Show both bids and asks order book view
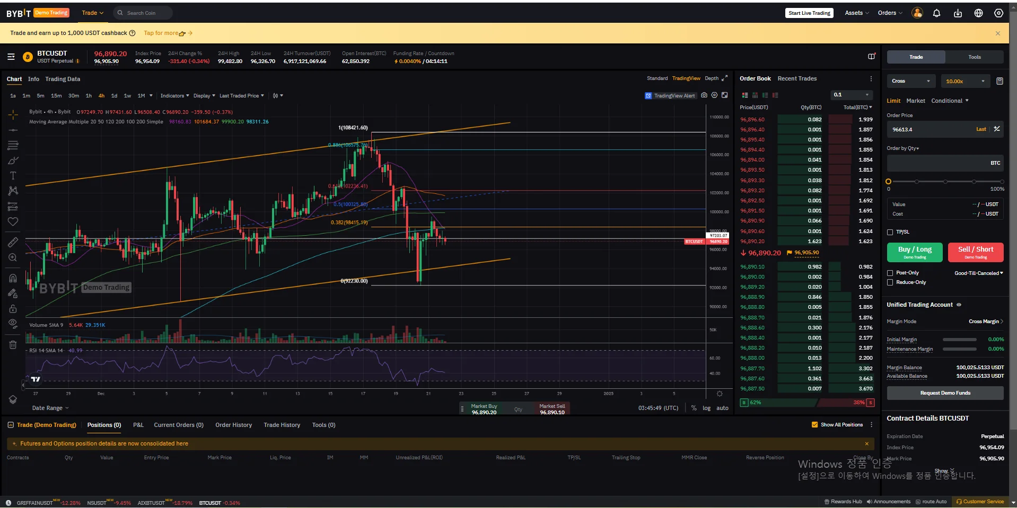 click(x=745, y=95)
